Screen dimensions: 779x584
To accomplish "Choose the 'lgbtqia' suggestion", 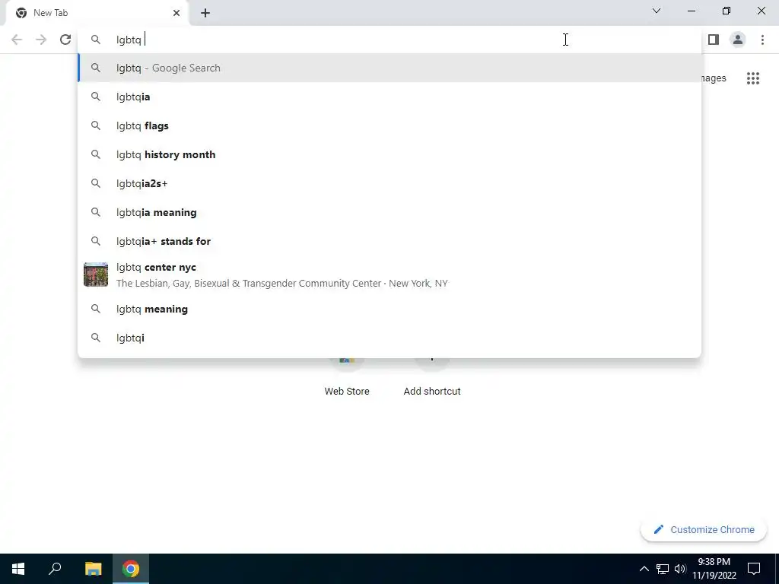I will coord(390,97).
